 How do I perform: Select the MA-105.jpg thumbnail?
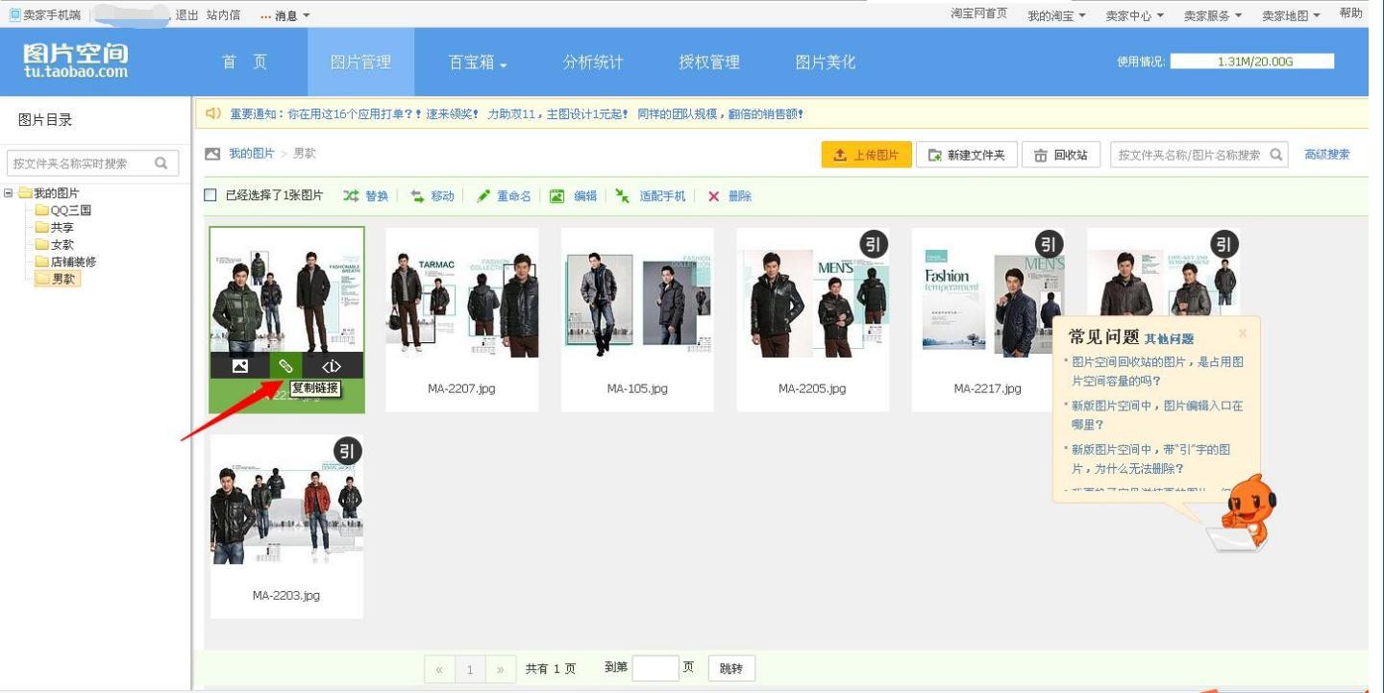[637, 319]
